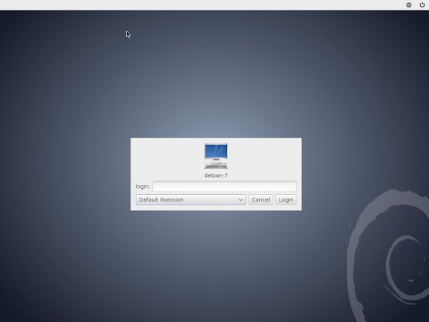
Task: Open the Default Xsession dropdown
Action: coord(190,199)
